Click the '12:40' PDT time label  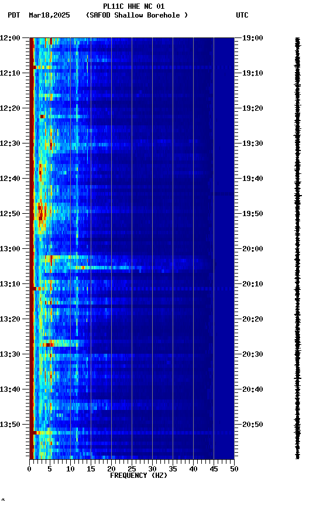pyautogui.click(x=10, y=179)
